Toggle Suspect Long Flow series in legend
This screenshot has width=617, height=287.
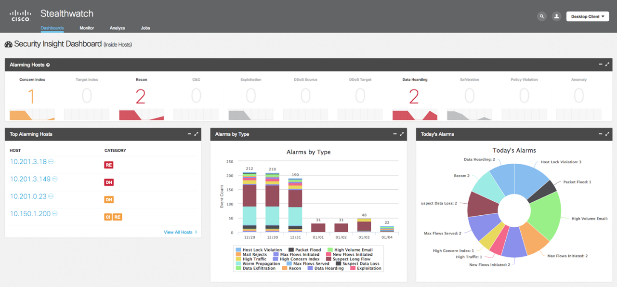pyautogui.click(x=348, y=259)
